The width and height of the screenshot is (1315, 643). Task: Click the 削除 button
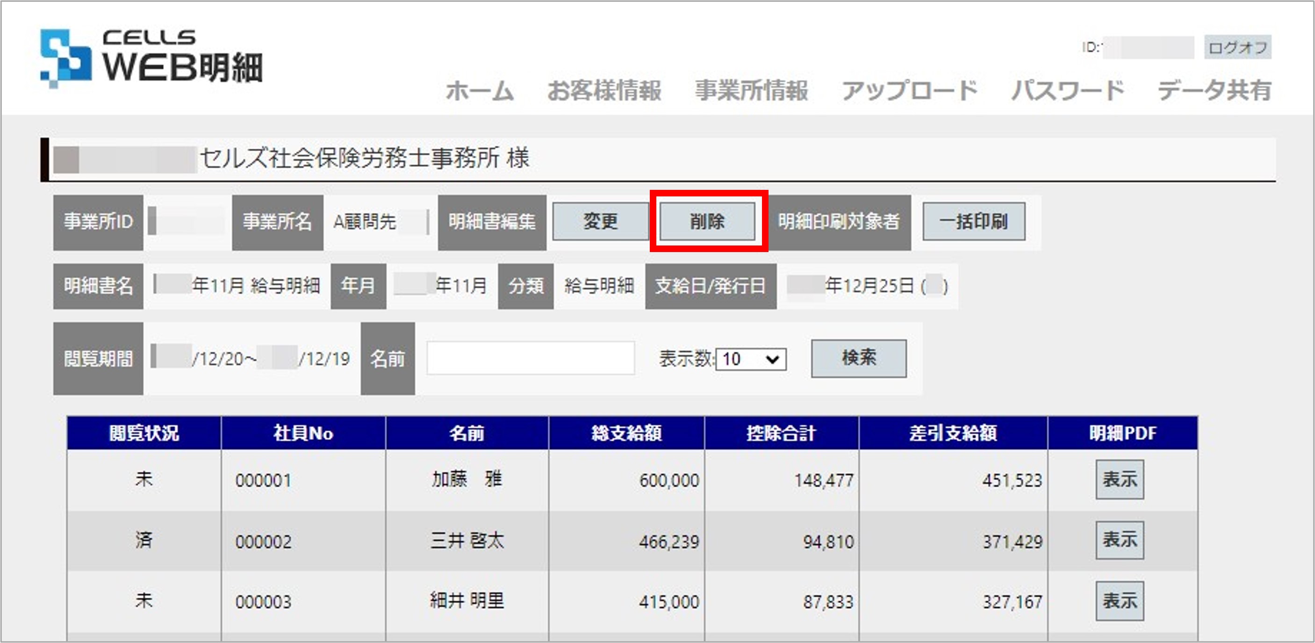pos(707,221)
